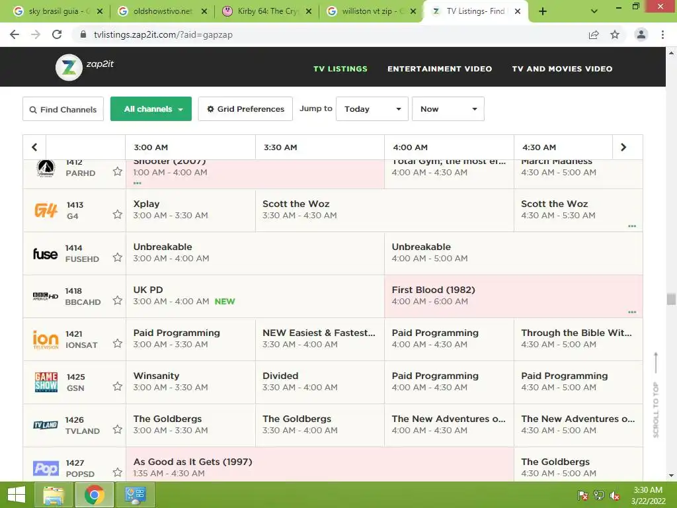Expand dots under Shooter (2007)
Screen dimensions: 677x508
pyautogui.click(x=138, y=183)
